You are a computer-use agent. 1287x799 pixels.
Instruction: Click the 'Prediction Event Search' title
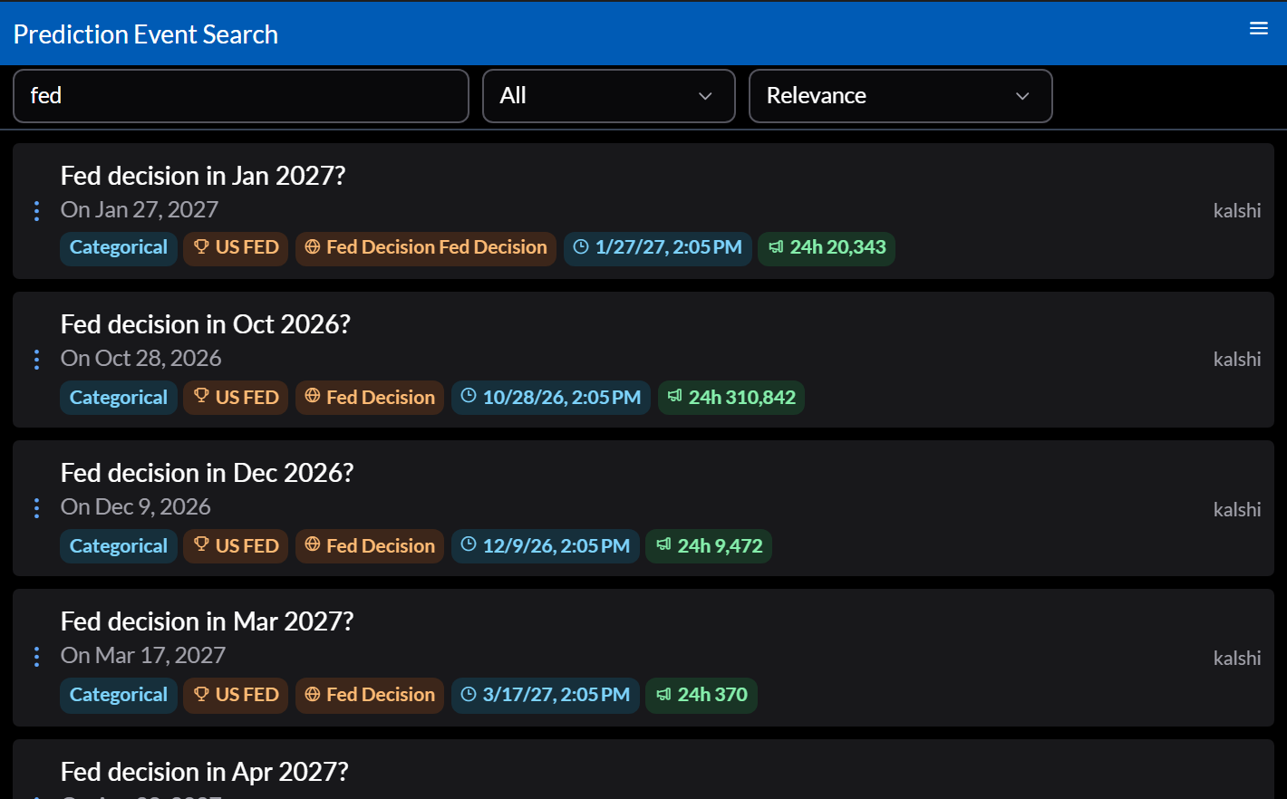tap(146, 34)
